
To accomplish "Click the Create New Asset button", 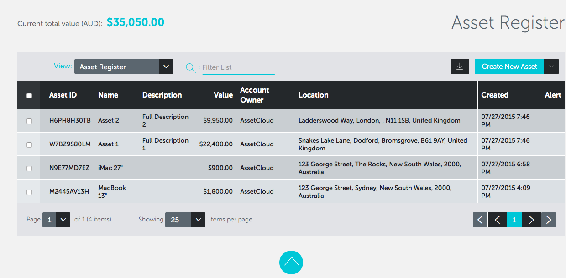I will pyautogui.click(x=509, y=67).
